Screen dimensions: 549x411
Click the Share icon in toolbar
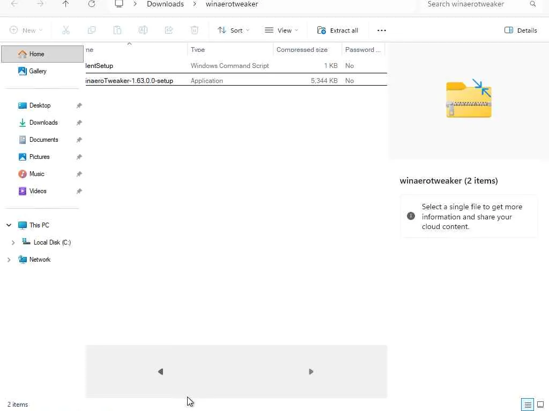169,30
